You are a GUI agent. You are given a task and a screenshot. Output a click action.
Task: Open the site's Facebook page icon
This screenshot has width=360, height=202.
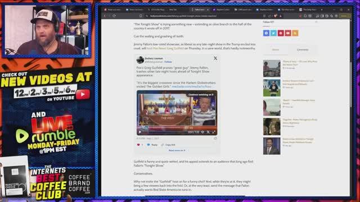point(266,33)
